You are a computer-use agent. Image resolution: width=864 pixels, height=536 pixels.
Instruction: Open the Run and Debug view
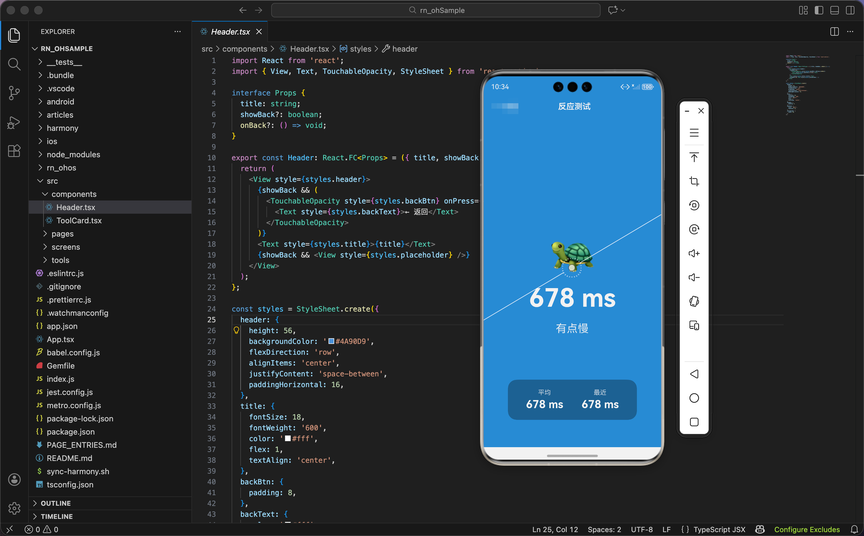pyautogui.click(x=14, y=122)
